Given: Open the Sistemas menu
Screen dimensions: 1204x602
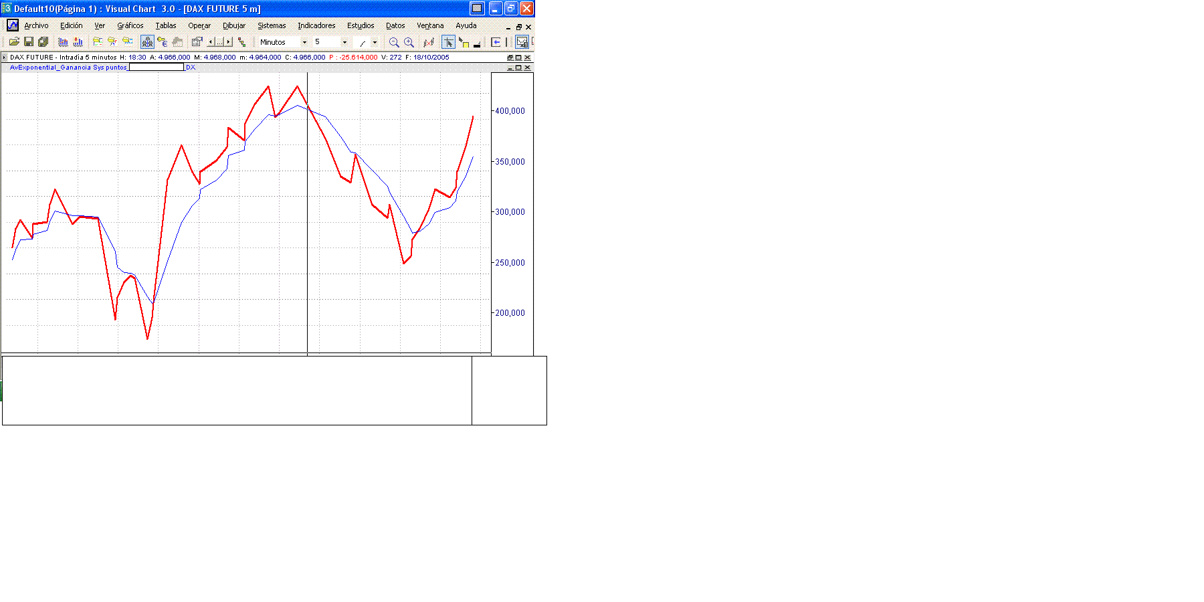Looking at the screenshot, I should coord(272,25).
